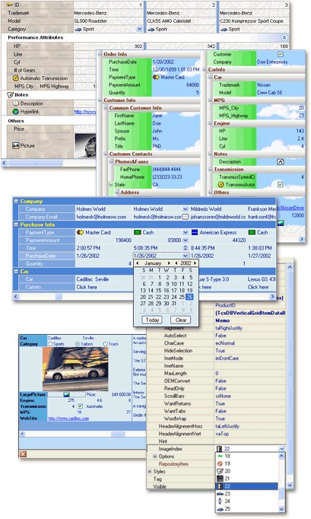The height and width of the screenshot is (519, 311).
Task: Click the 'Mildreds World' company cell
Action: [206, 209]
